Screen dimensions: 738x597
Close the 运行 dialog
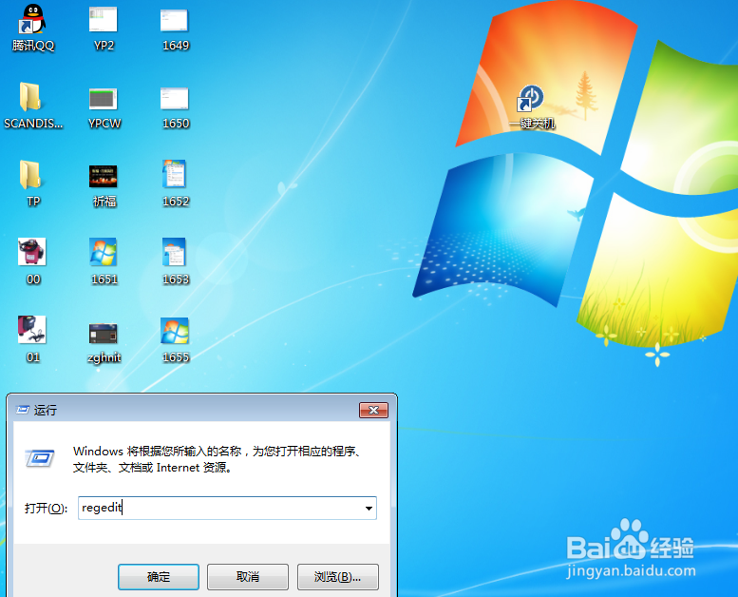[373, 410]
